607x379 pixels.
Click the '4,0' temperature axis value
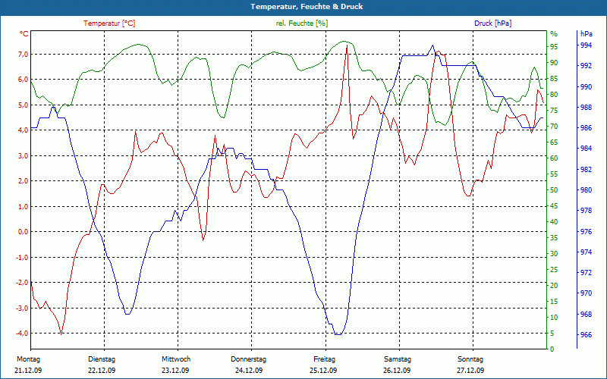click(x=24, y=130)
